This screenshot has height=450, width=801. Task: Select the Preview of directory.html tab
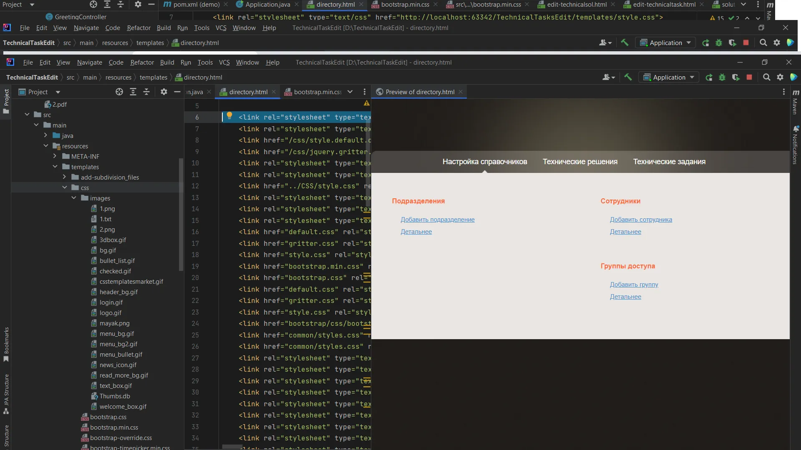pos(420,92)
